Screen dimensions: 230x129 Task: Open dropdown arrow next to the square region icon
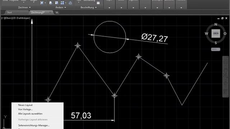pyautogui.click(x=45, y=3)
